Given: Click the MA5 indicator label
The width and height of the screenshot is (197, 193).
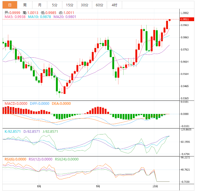Looking at the screenshot, I should 15,17.
